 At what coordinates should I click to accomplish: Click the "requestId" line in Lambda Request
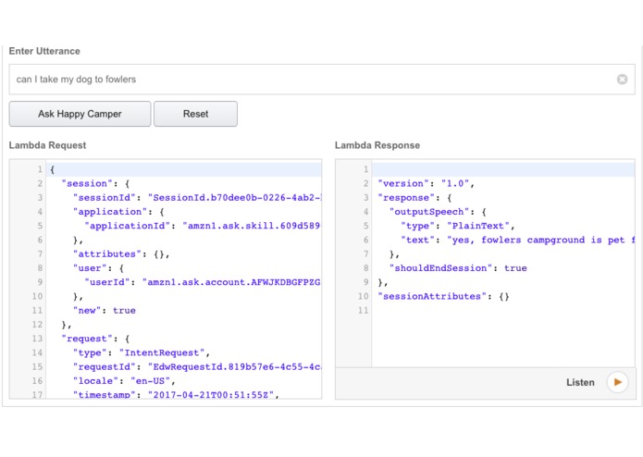pyautogui.click(x=197, y=367)
